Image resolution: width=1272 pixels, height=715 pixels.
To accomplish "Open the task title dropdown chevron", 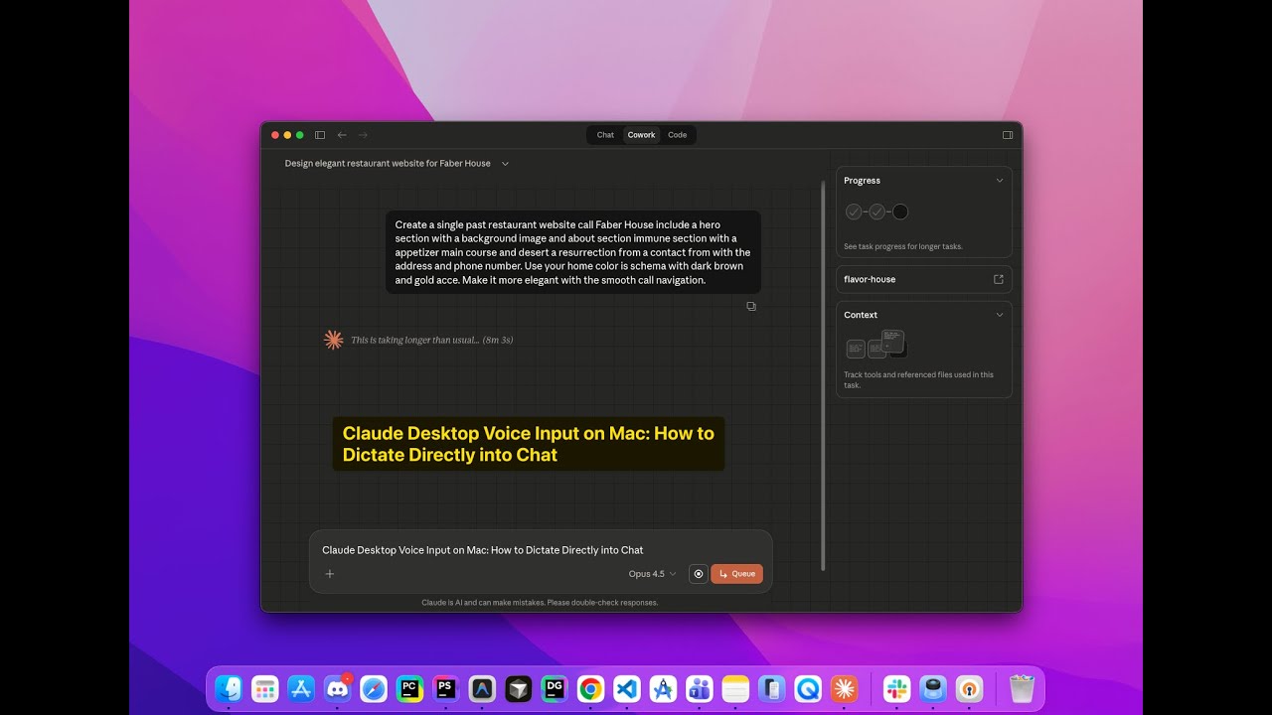I will (x=505, y=164).
